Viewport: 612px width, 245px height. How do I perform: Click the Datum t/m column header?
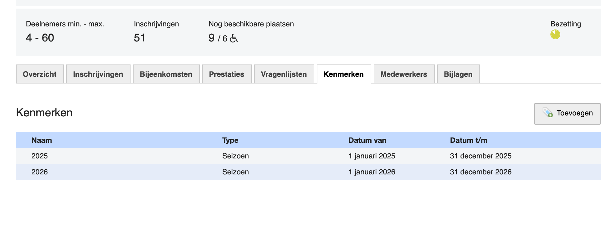tap(469, 140)
